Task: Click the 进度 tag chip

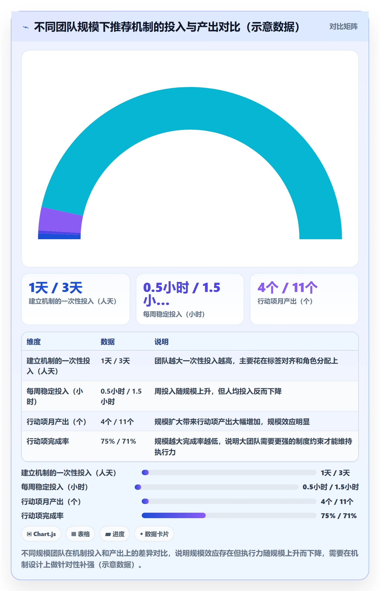Action: click(x=115, y=534)
